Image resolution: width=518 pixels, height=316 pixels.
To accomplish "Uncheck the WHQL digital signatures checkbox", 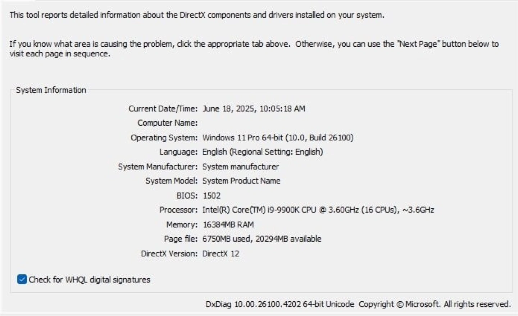I will [x=22, y=279].
